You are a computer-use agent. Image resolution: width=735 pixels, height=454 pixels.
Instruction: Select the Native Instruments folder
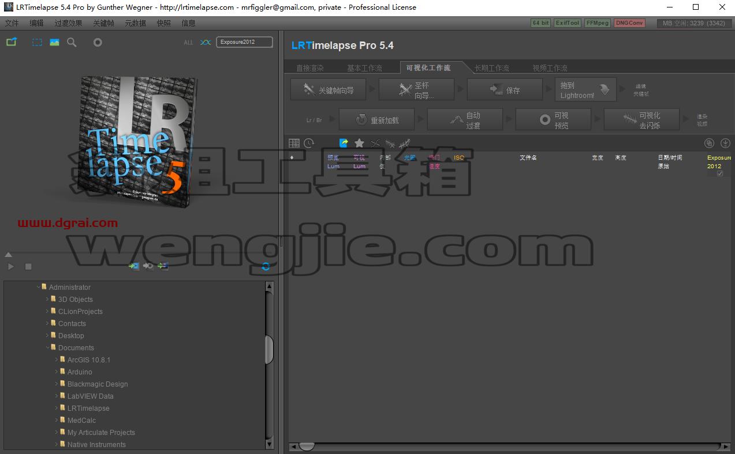[96, 444]
